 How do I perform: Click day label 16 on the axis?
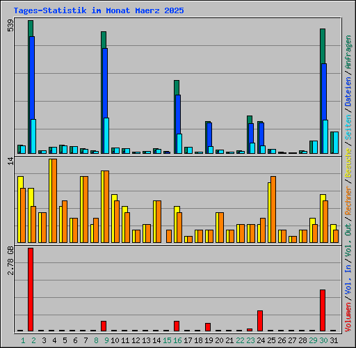(x=177, y=340)
